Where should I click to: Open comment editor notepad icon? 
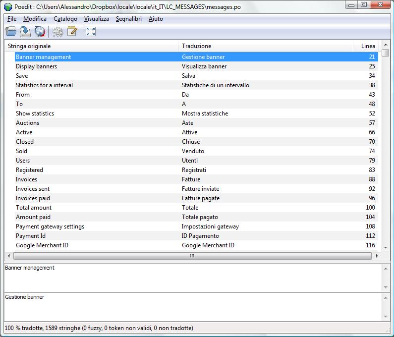pyautogui.click(x=72, y=32)
